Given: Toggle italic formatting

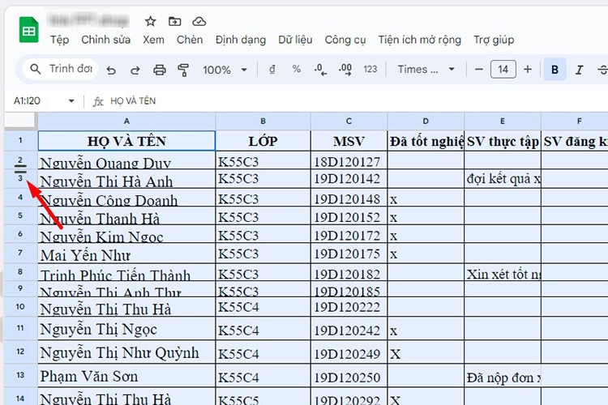Looking at the screenshot, I should [x=579, y=70].
